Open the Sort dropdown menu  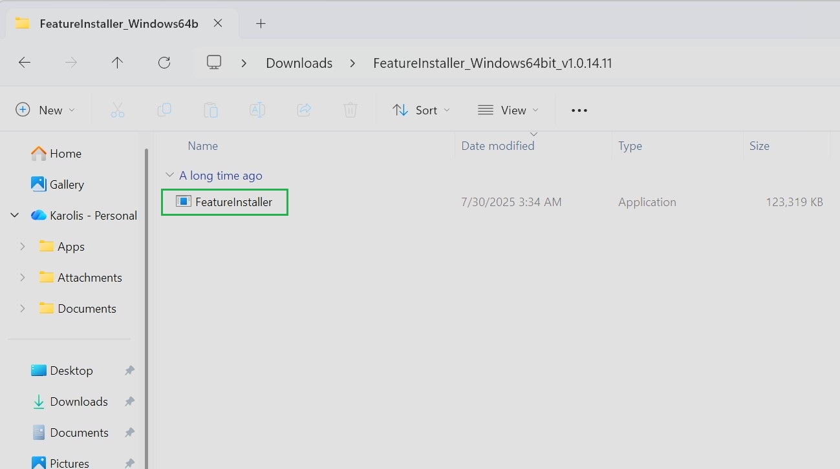pos(421,110)
